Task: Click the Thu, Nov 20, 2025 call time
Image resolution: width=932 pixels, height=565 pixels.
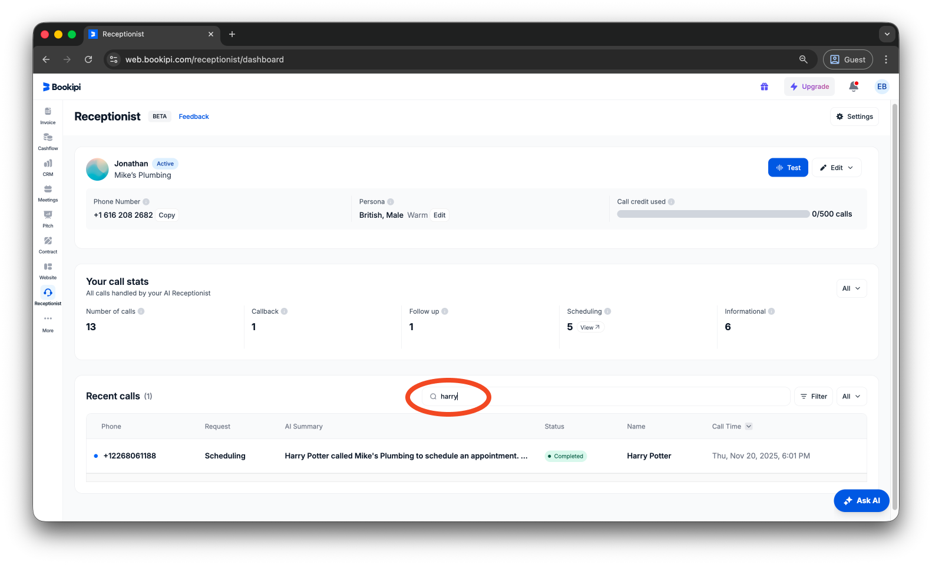Action: tap(761, 456)
